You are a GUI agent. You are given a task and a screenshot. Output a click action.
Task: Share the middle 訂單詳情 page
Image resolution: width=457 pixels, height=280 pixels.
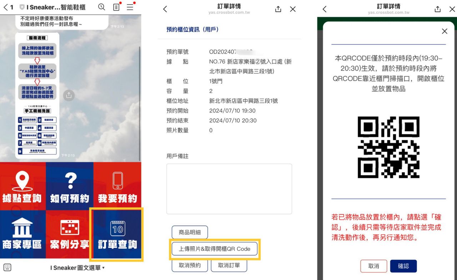[278, 9]
